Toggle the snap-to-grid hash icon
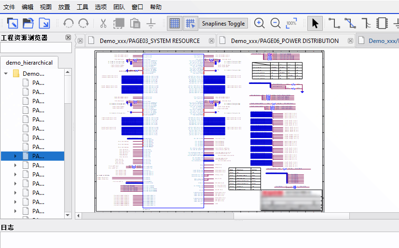This screenshot has width=399, height=248. [x=191, y=23]
